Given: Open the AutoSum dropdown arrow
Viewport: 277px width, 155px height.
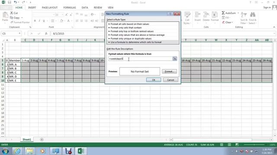Looking at the screenshot, I should (238, 13).
